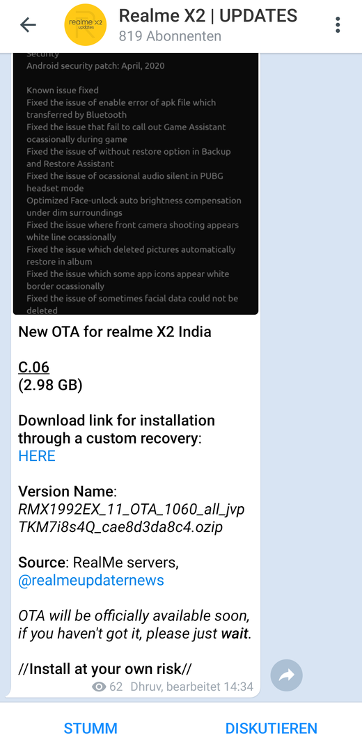
Task: Tap the share forward arrow button
Action: click(x=286, y=675)
